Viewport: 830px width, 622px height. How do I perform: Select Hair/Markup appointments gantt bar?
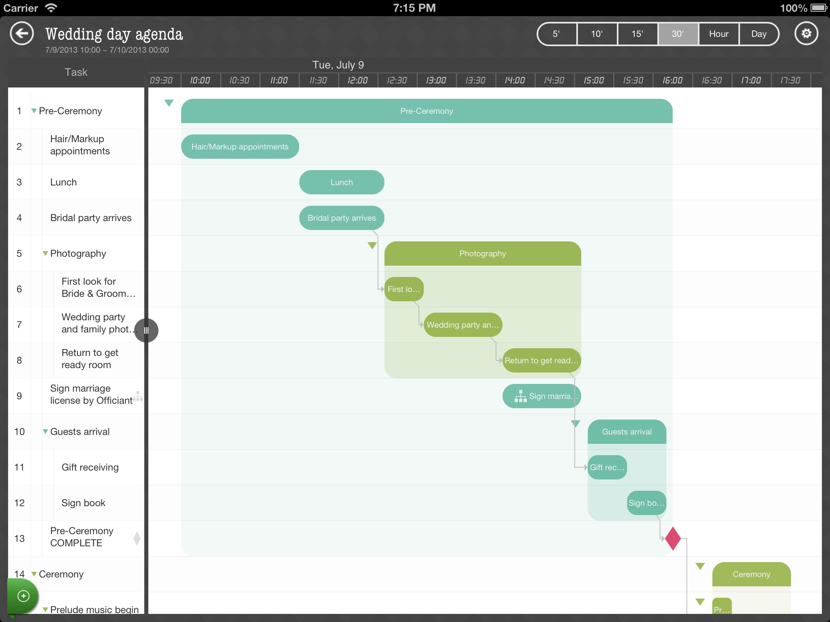pyautogui.click(x=240, y=147)
